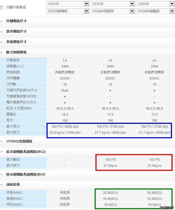Collapse the 動力系統規格 section
Viewport: 175px width, 210px height.
[x=16, y=52]
